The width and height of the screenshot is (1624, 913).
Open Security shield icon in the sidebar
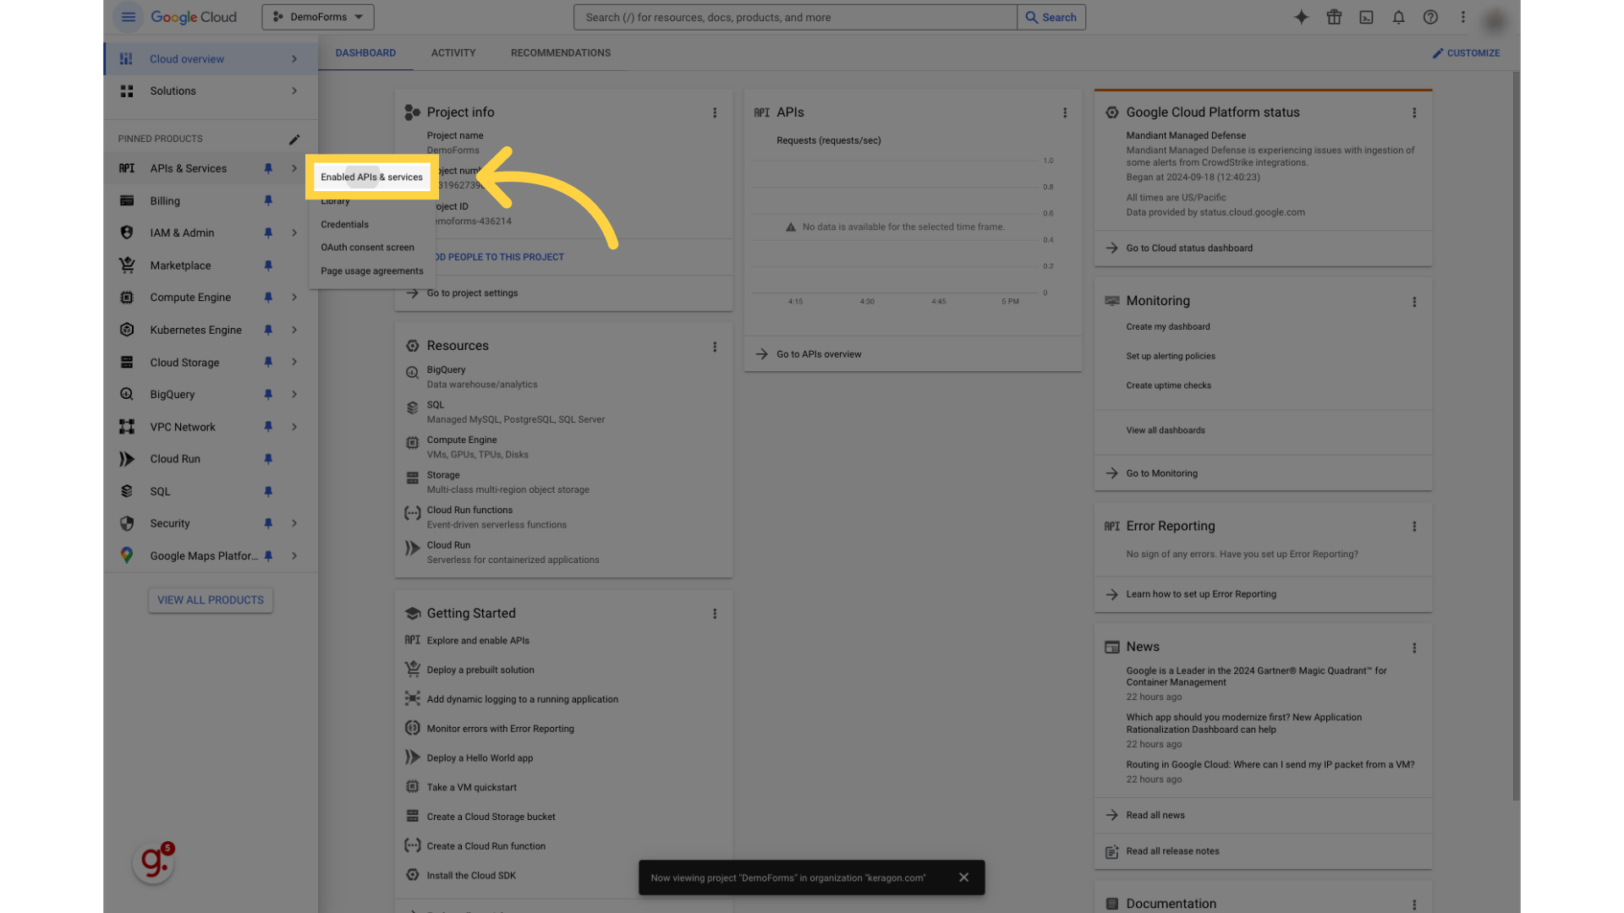point(127,523)
